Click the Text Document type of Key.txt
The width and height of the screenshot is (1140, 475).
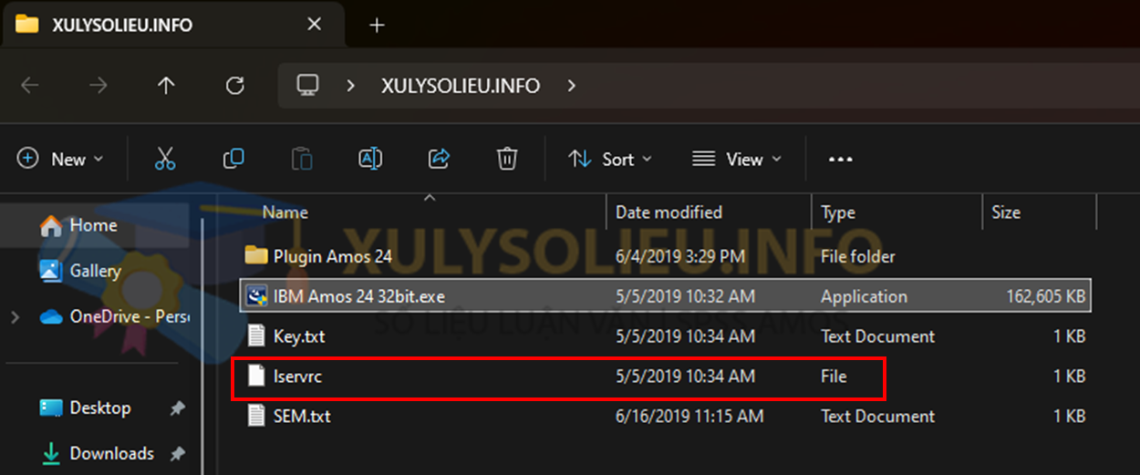877,336
